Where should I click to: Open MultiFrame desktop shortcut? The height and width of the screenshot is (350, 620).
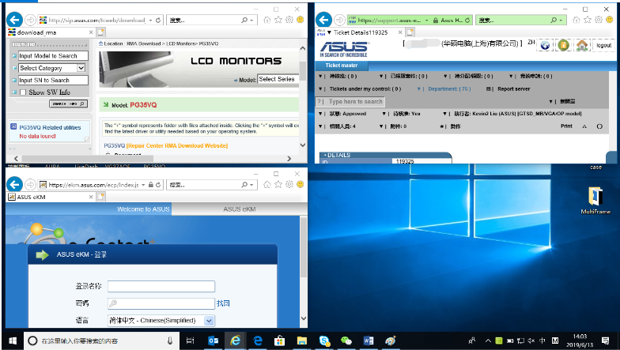pos(595,201)
